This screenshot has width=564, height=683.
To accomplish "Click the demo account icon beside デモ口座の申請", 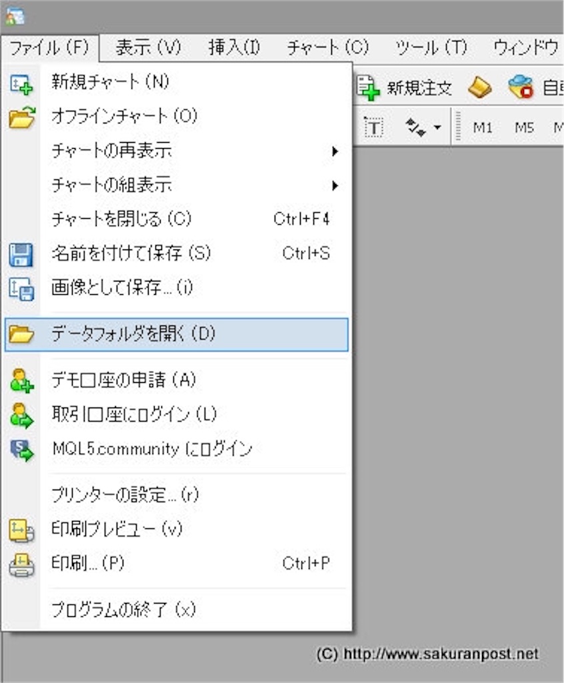I will tap(20, 380).
